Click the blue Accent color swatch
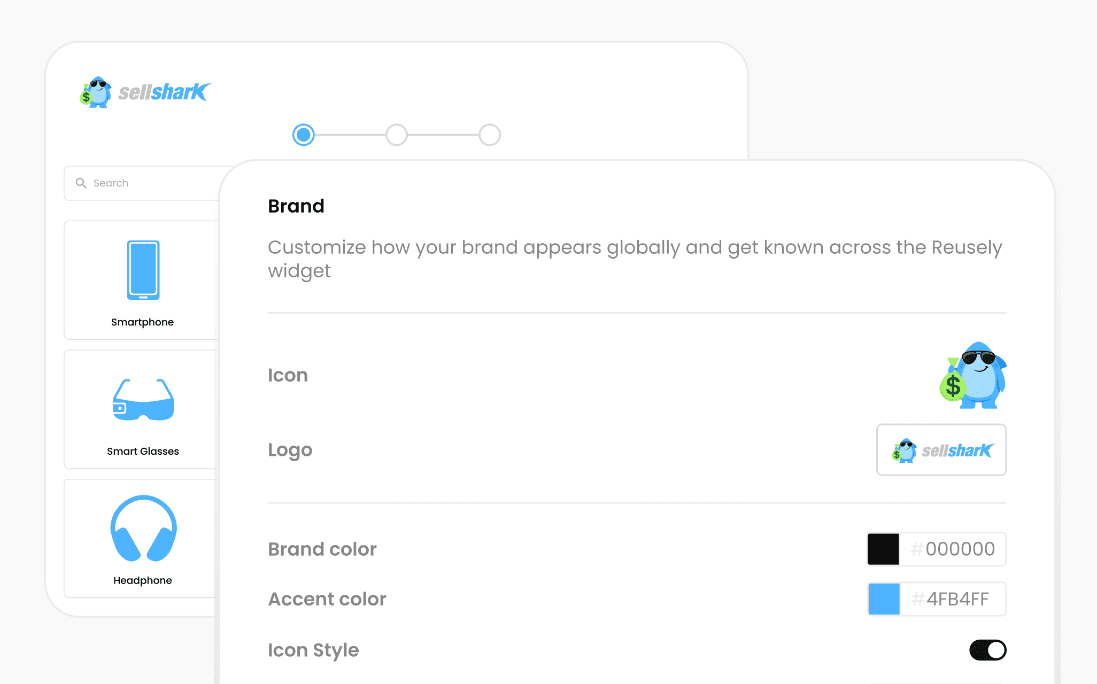This screenshot has height=684, width=1097. (884, 599)
